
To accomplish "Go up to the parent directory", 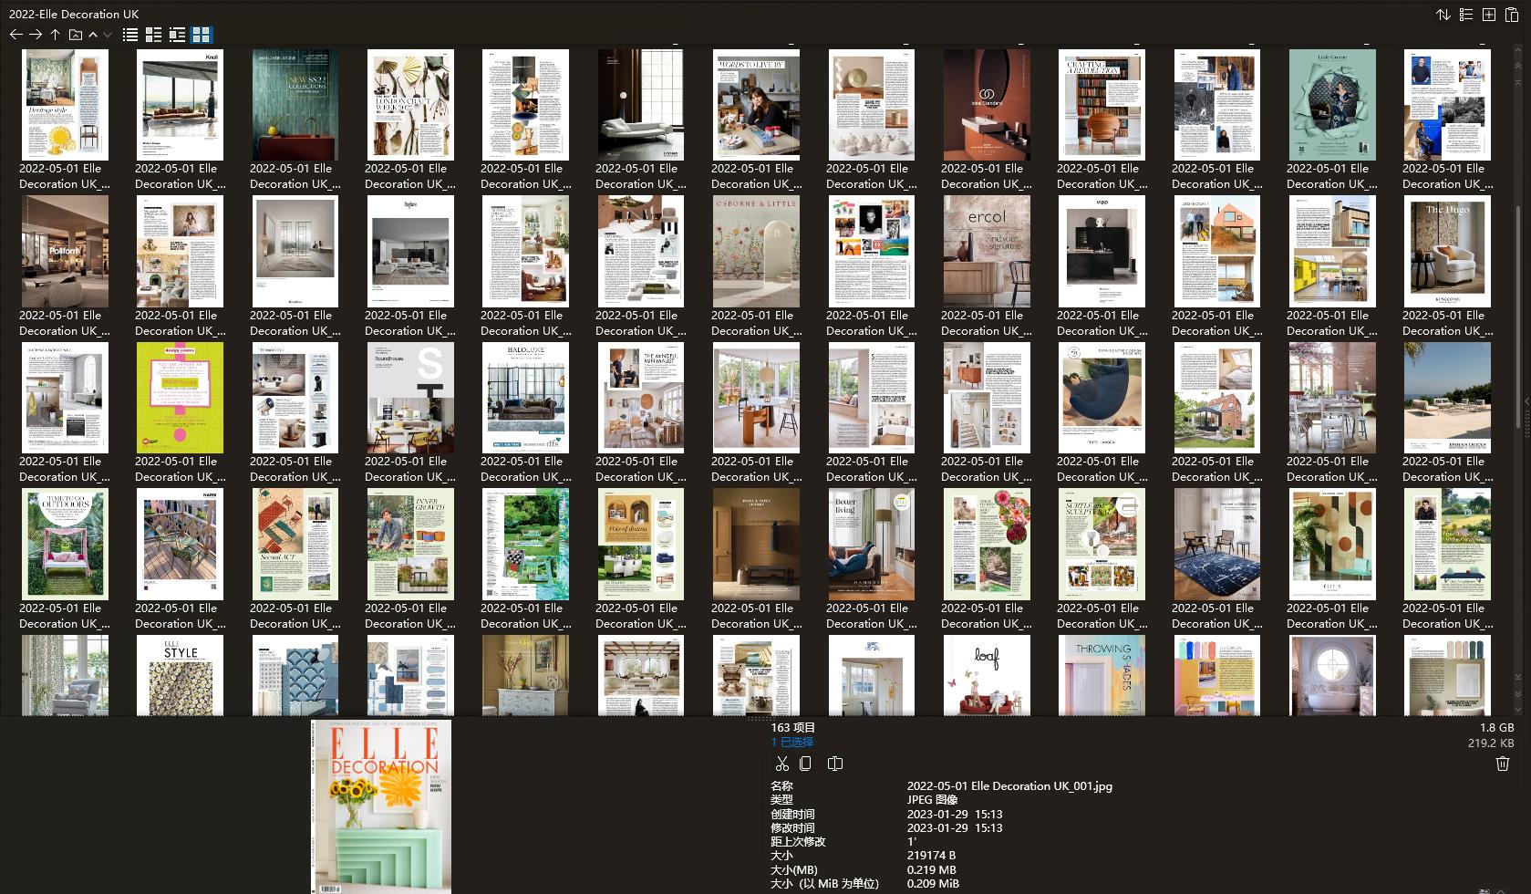I will (x=55, y=35).
